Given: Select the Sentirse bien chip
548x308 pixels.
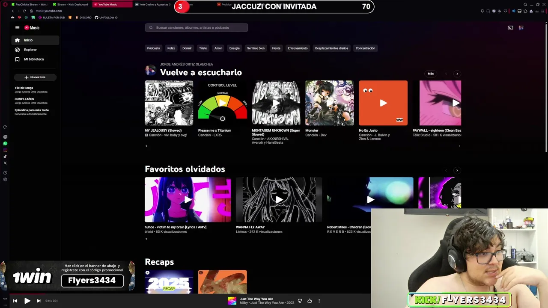Looking at the screenshot, I should coord(256,48).
